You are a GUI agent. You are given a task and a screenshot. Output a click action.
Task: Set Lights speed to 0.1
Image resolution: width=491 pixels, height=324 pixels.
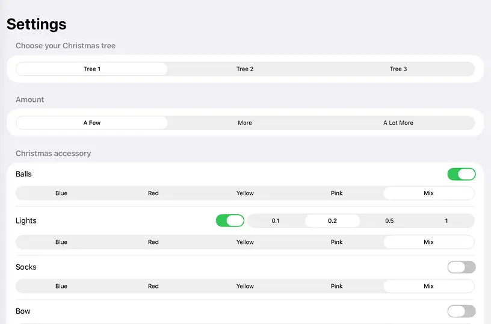coord(276,221)
